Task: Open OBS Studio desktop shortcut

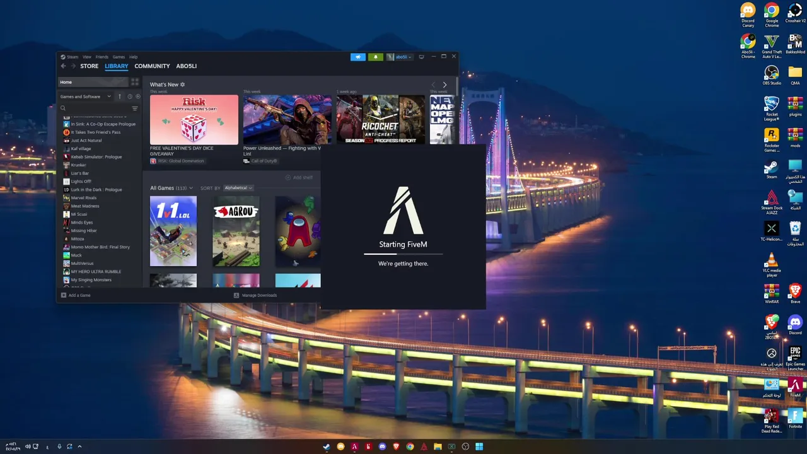Action: click(x=772, y=76)
